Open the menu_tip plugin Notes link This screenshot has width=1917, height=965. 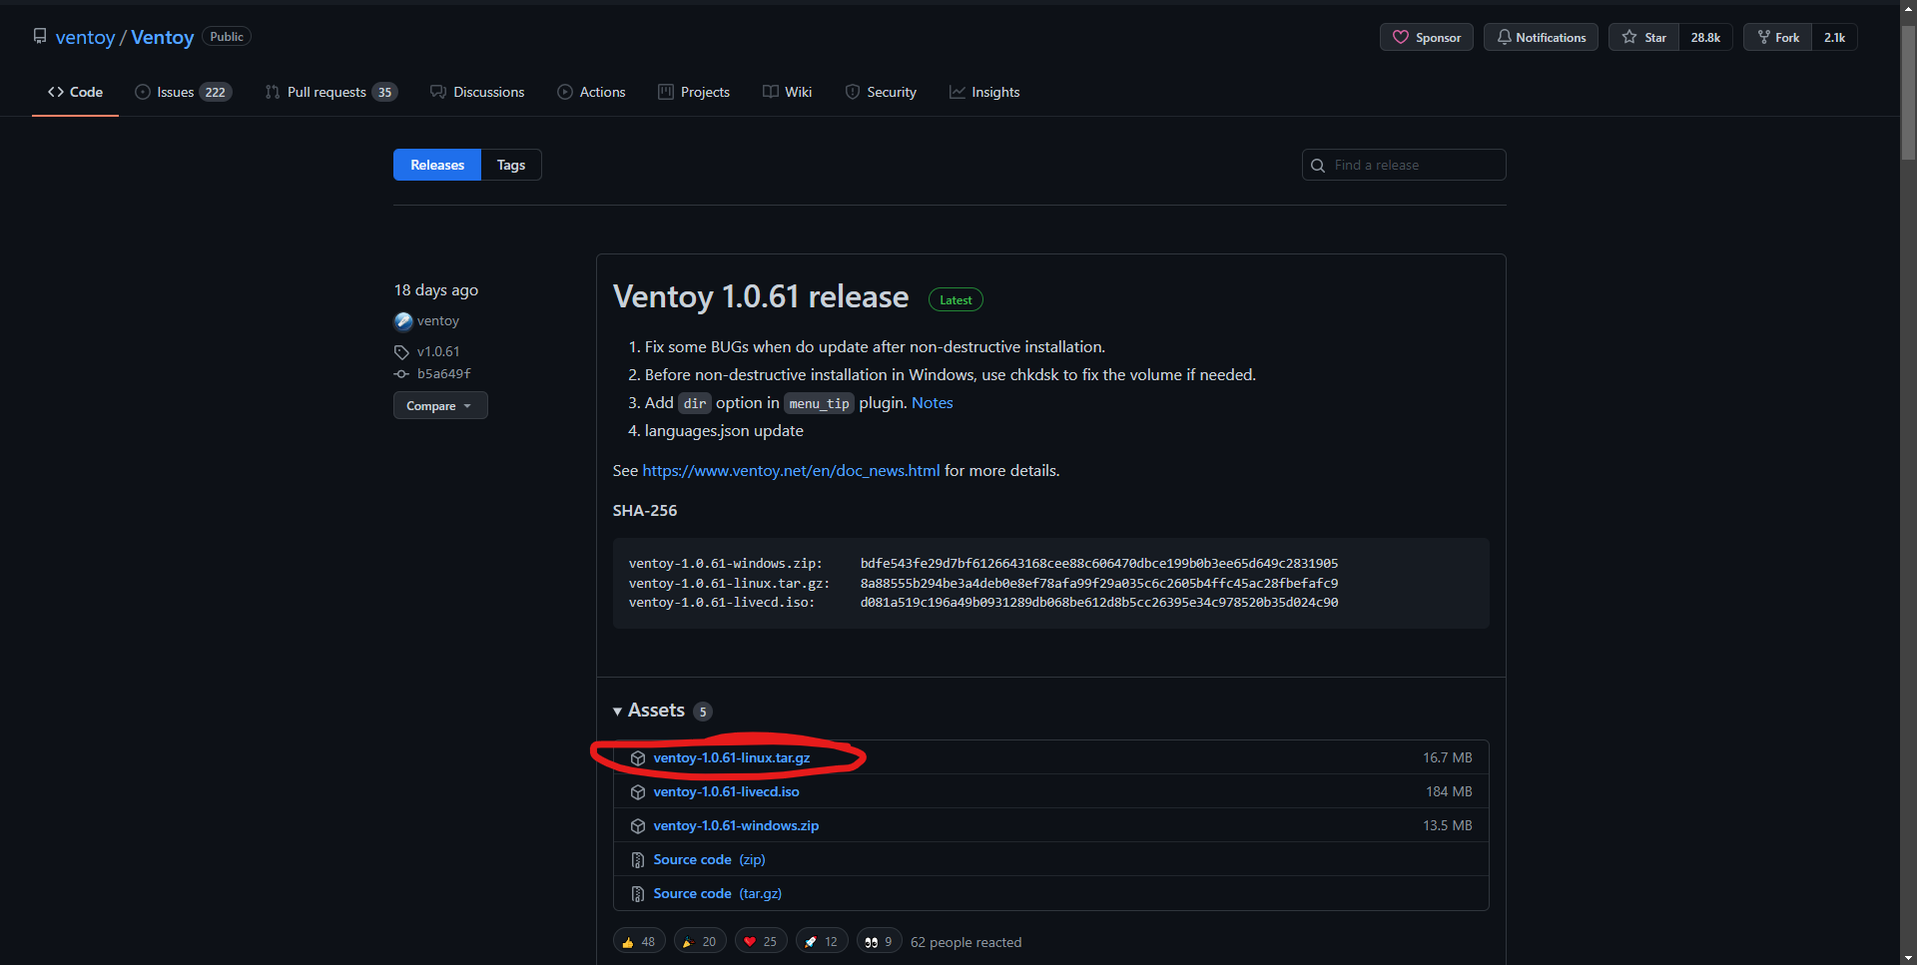(x=933, y=403)
